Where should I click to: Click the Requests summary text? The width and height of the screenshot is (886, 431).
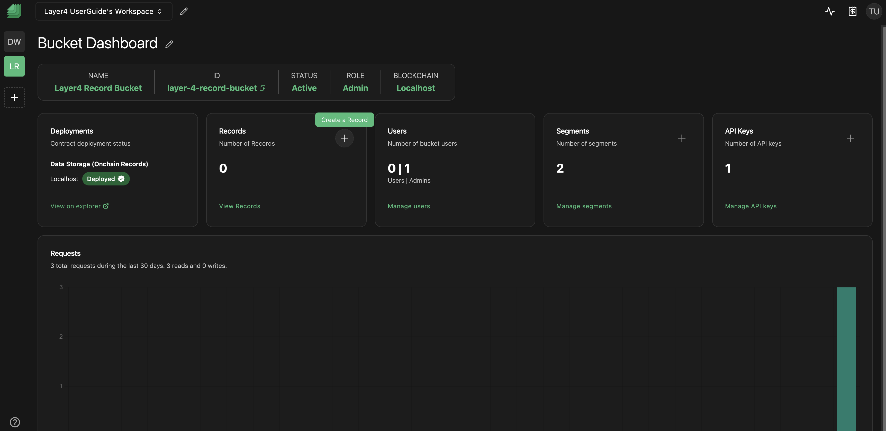(x=139, y=266)
